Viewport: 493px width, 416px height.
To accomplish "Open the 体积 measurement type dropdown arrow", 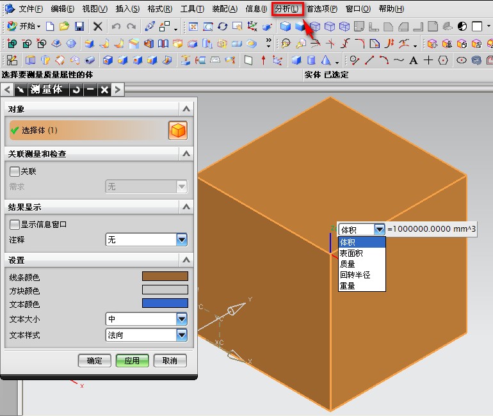I will click(x=380, y=229).
